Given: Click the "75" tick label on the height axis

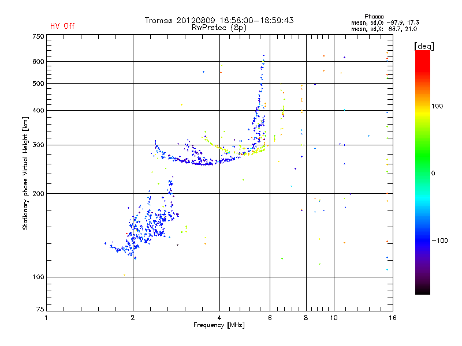Looking at the screenshot, I should [39, 309].
